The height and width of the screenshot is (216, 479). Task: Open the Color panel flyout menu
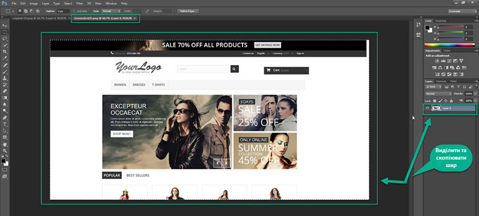(476, 21)
